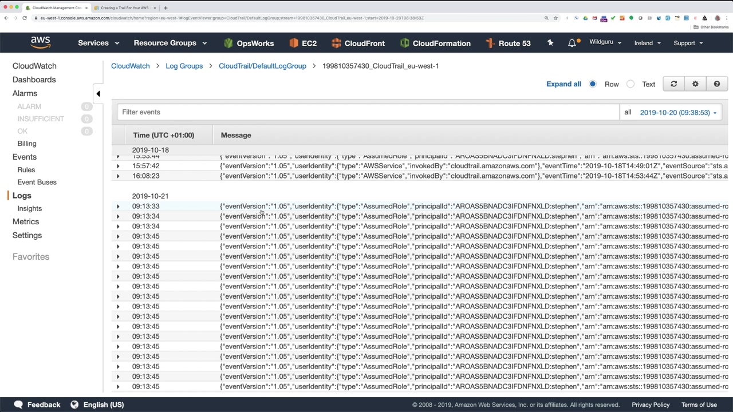Open the Resource Groups dropdown
Image resolution: width=733 pixels, height=412 pixels.
170,43
